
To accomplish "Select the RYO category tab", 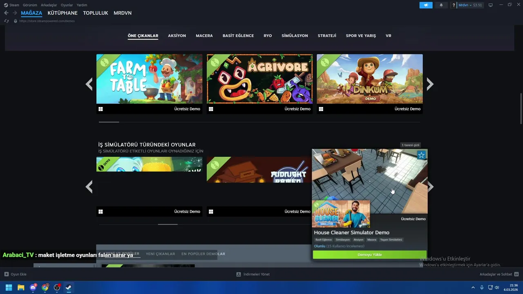I will pyautogui.click(x=268, y=36).
